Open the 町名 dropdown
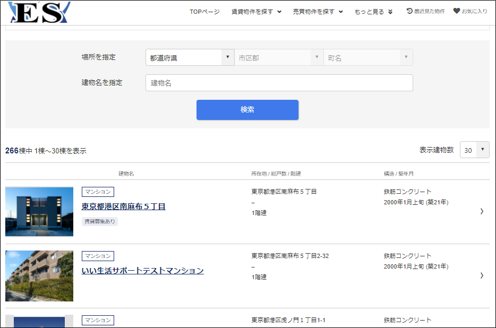496x328 pixels. tap(368, 57)
